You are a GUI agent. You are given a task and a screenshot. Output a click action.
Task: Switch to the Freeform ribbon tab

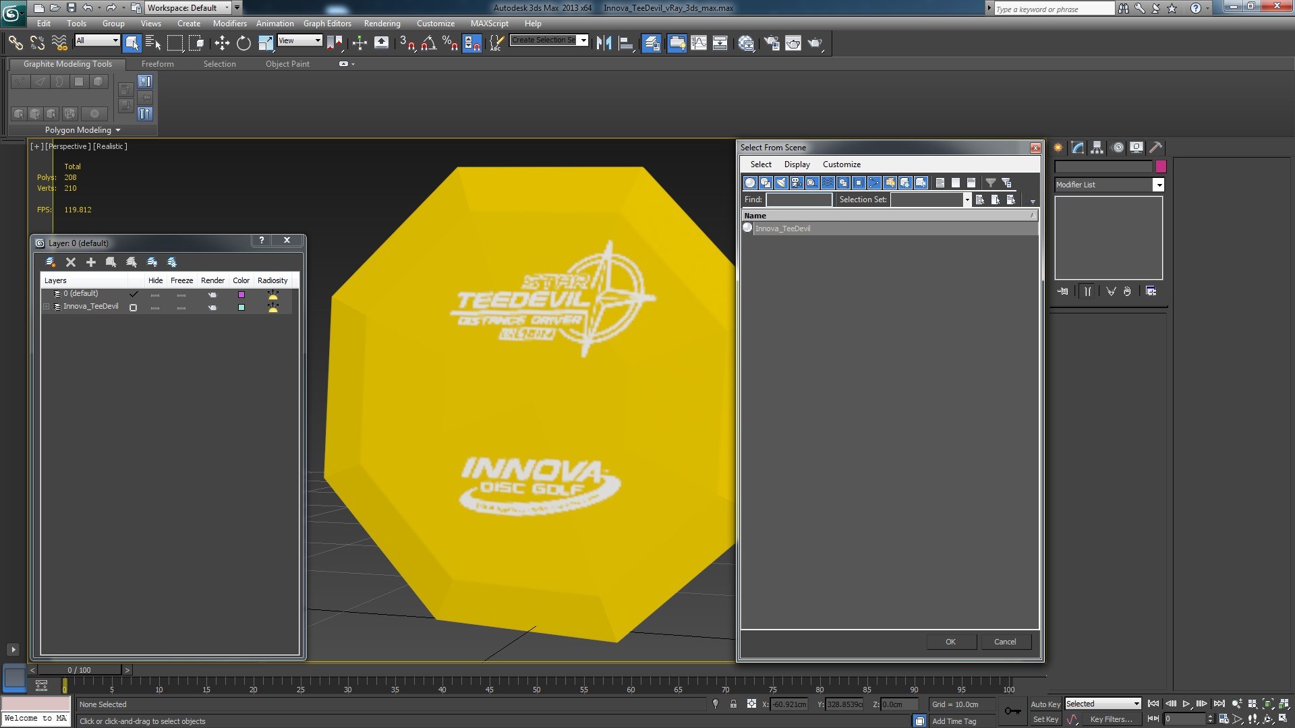157,64
